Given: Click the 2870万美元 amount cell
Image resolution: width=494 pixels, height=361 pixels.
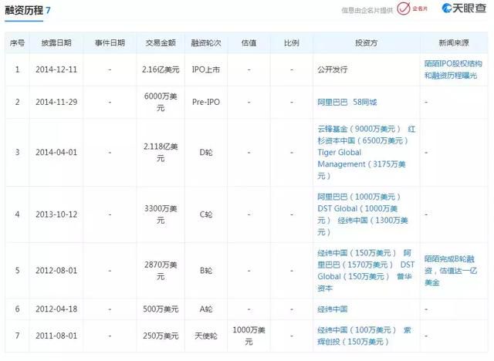Looking at the screenshot, I should (x=161, y=271).
